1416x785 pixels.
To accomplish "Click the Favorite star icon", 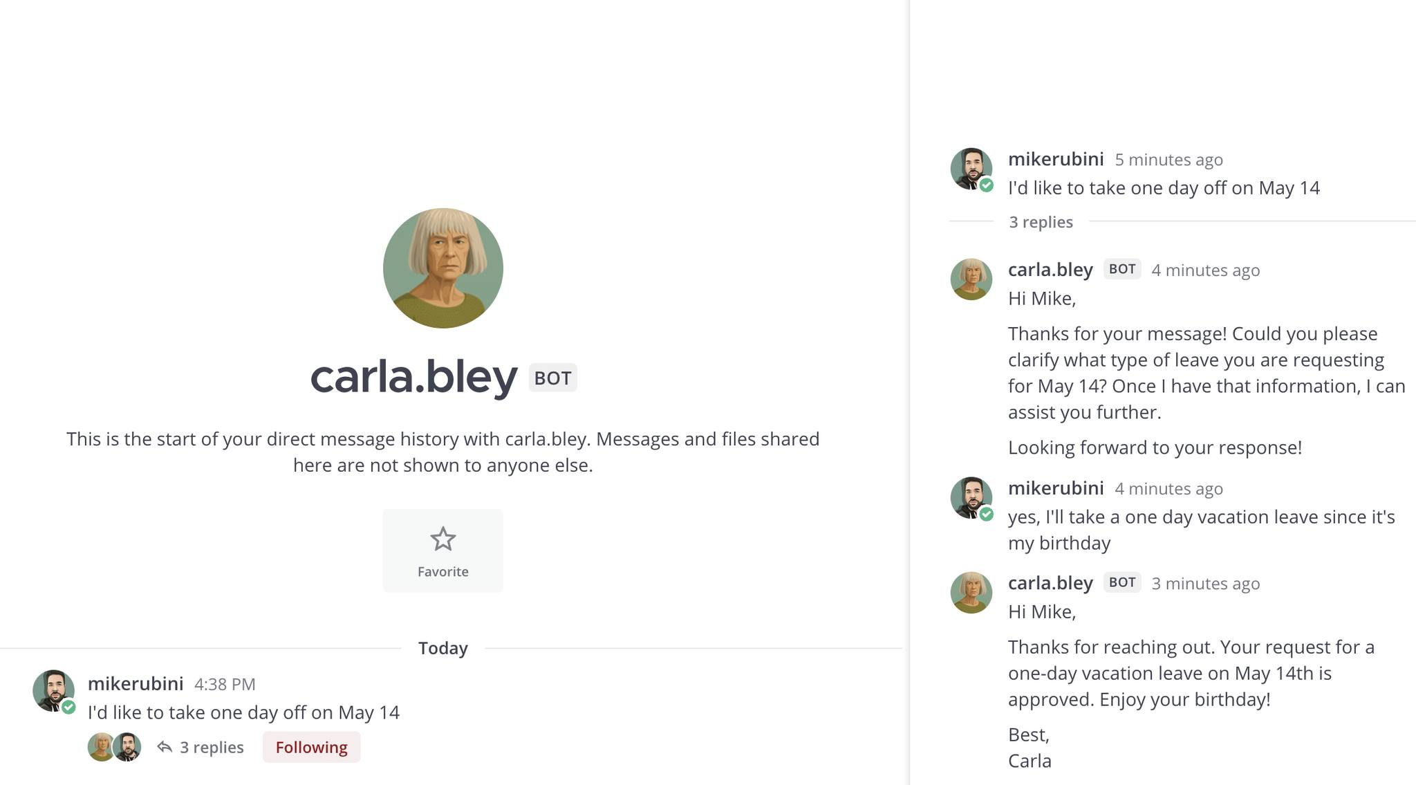I will 442,539.
